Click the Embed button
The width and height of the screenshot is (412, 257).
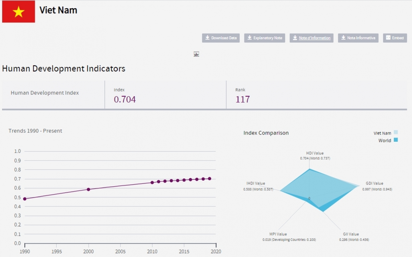pyautogui.click(x=395, y=38)
